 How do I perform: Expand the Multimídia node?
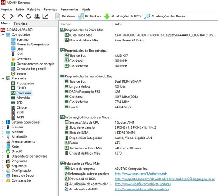pyautogui.click(x=3, y=137)
